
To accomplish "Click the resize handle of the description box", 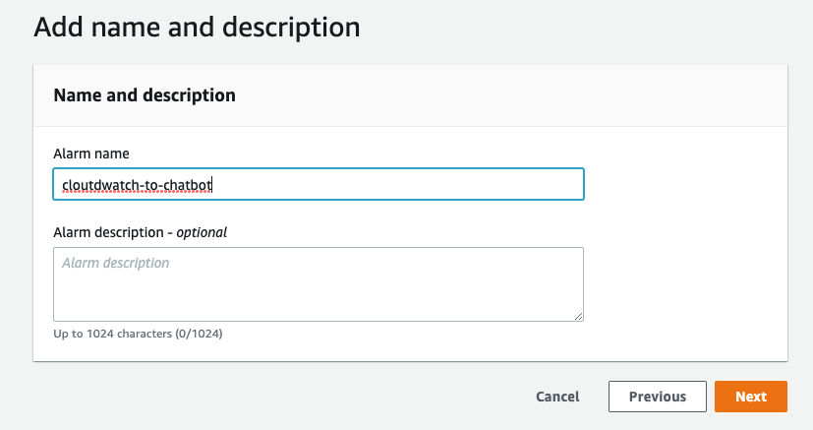I will click(578, 316).
